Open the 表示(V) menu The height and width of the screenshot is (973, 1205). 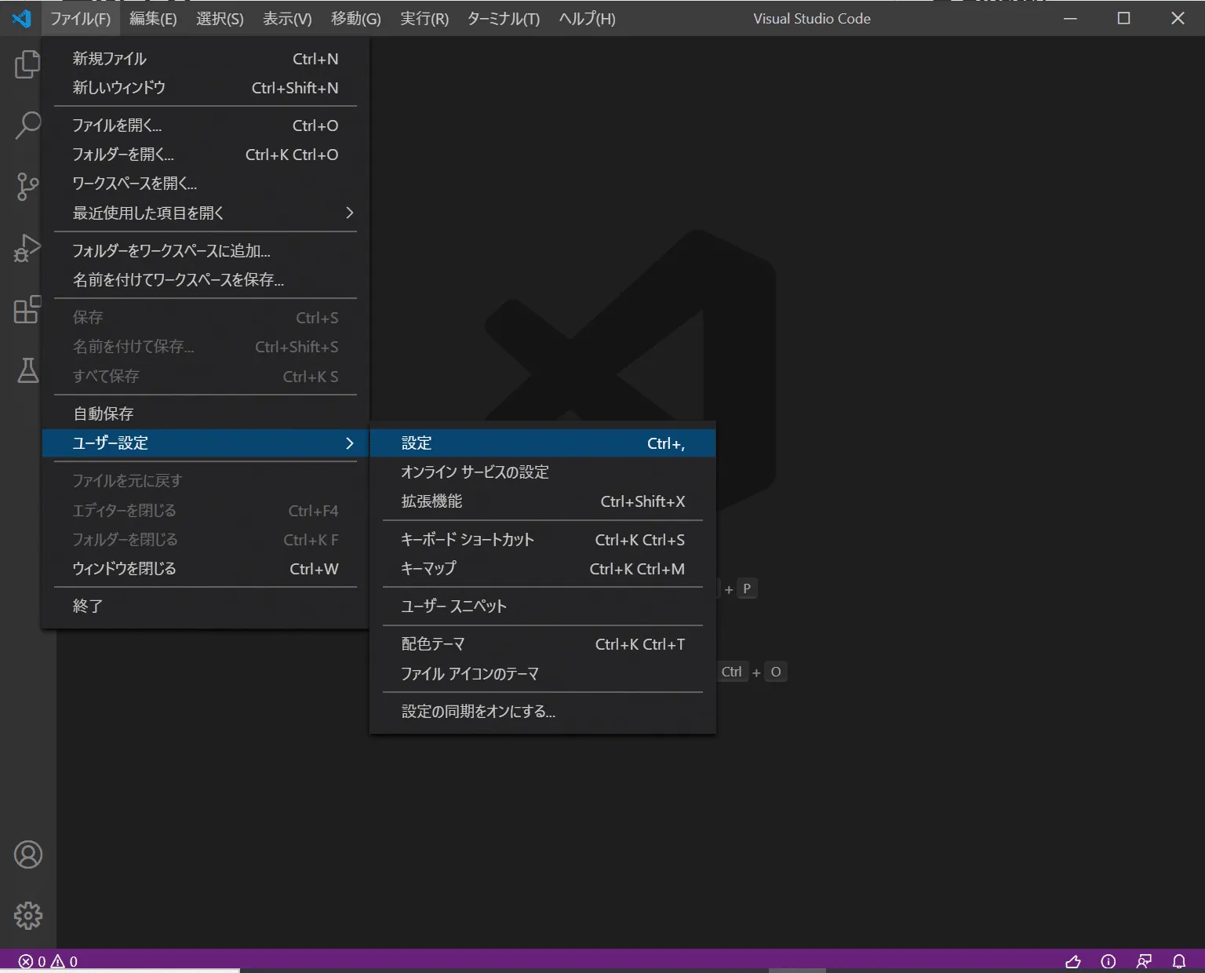click(x=287, y=18)
